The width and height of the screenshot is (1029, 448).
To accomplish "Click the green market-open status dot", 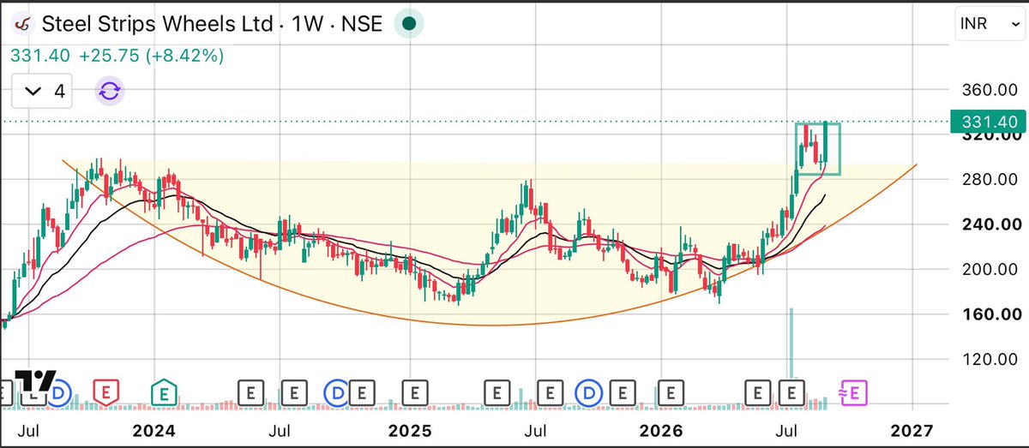I will [x=410, y=23].
